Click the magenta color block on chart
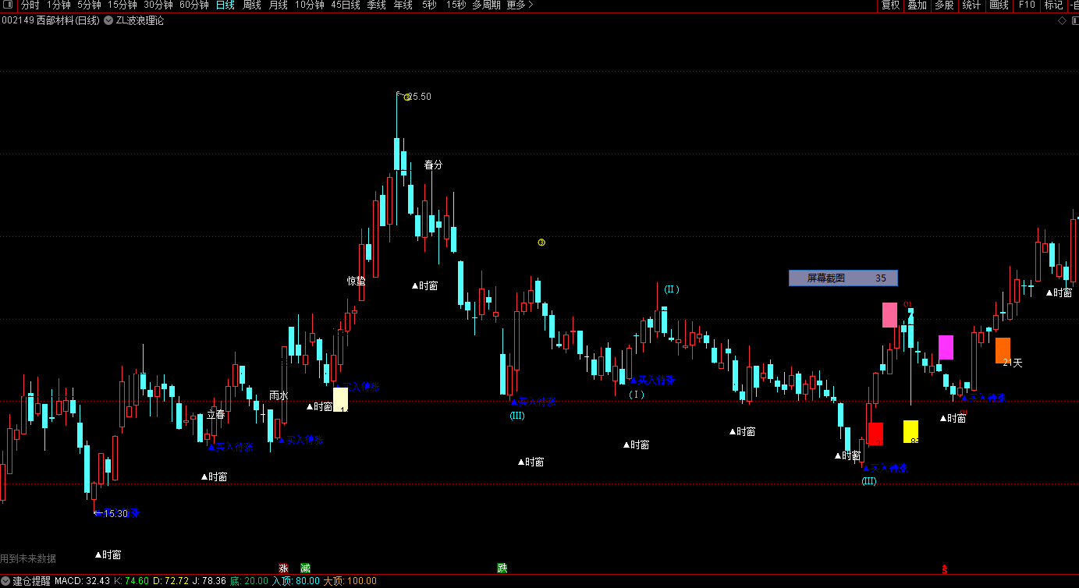Viewport: 1079px width, 588px height. (x=946, y=347)
